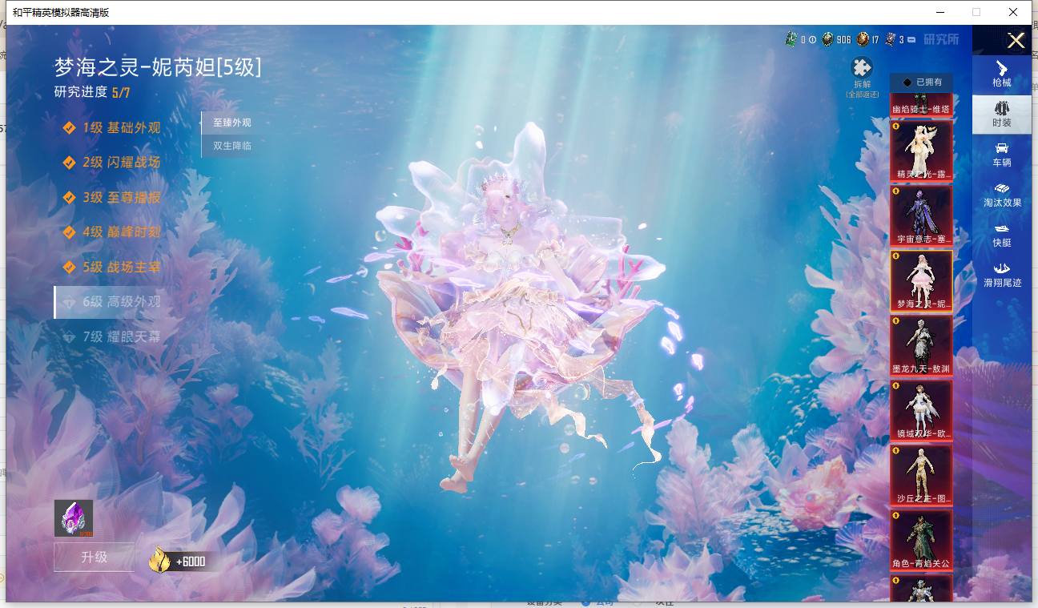
Task: Select the 幽焰骑士-维塔 outfit thumbnail
Action: [922, 105]
